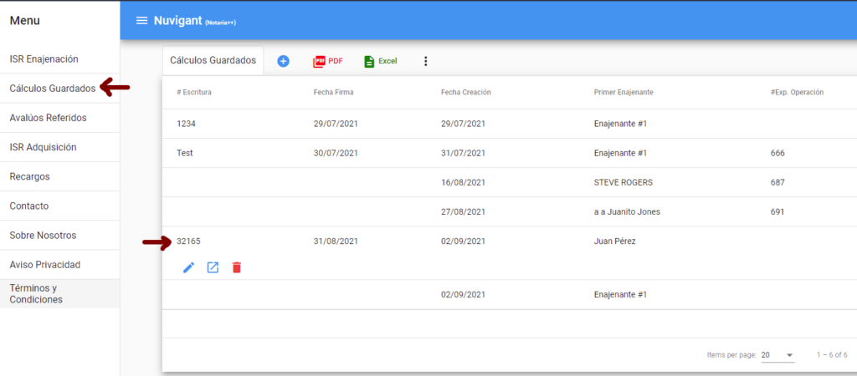The width and height of the screenshot is (857, 376).
Task: Click the Nuvigant title in the header
Action: [177, 21]
